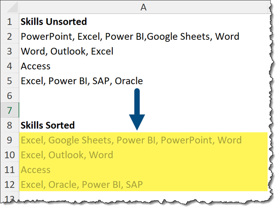The height and width of the screenshot is (207, 276).
Task: Select highlighted cell Excel, Outlook, Word
Action: [67, 155]
